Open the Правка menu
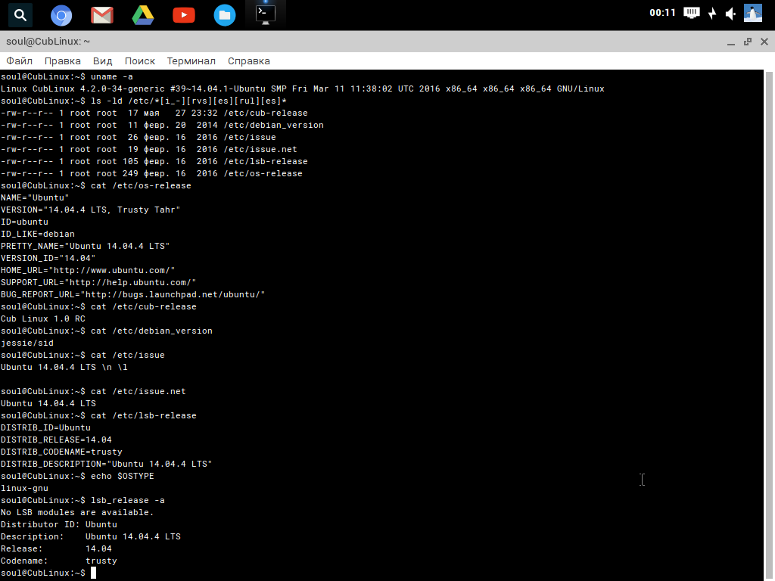 pos(62,61)
